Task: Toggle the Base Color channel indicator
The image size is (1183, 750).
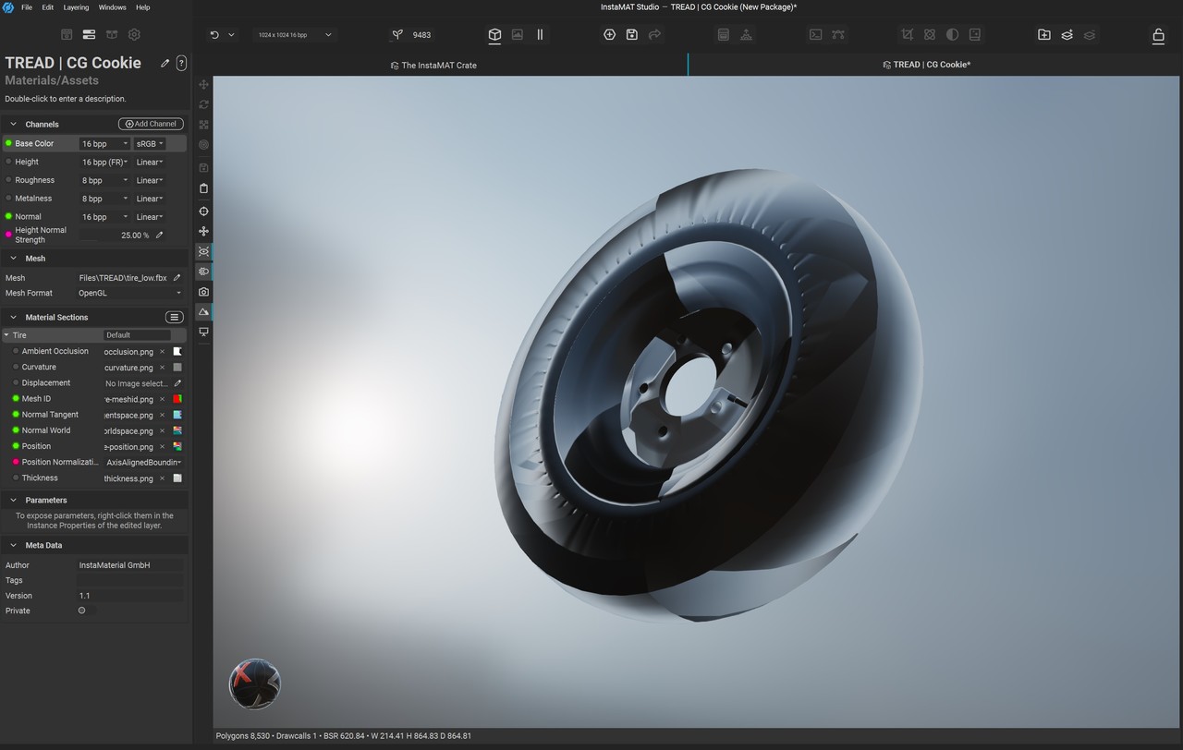Action: tap(8, 143)
